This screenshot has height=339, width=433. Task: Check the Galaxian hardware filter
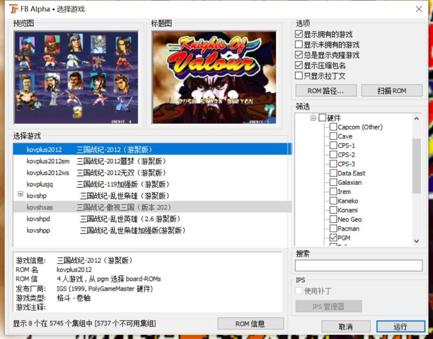coord(333,182)
